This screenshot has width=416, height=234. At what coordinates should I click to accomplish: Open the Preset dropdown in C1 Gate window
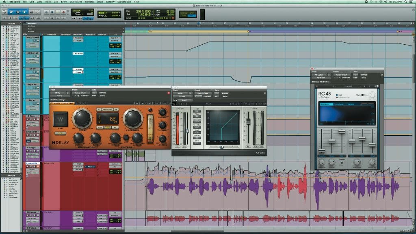(x=203, y=93)
